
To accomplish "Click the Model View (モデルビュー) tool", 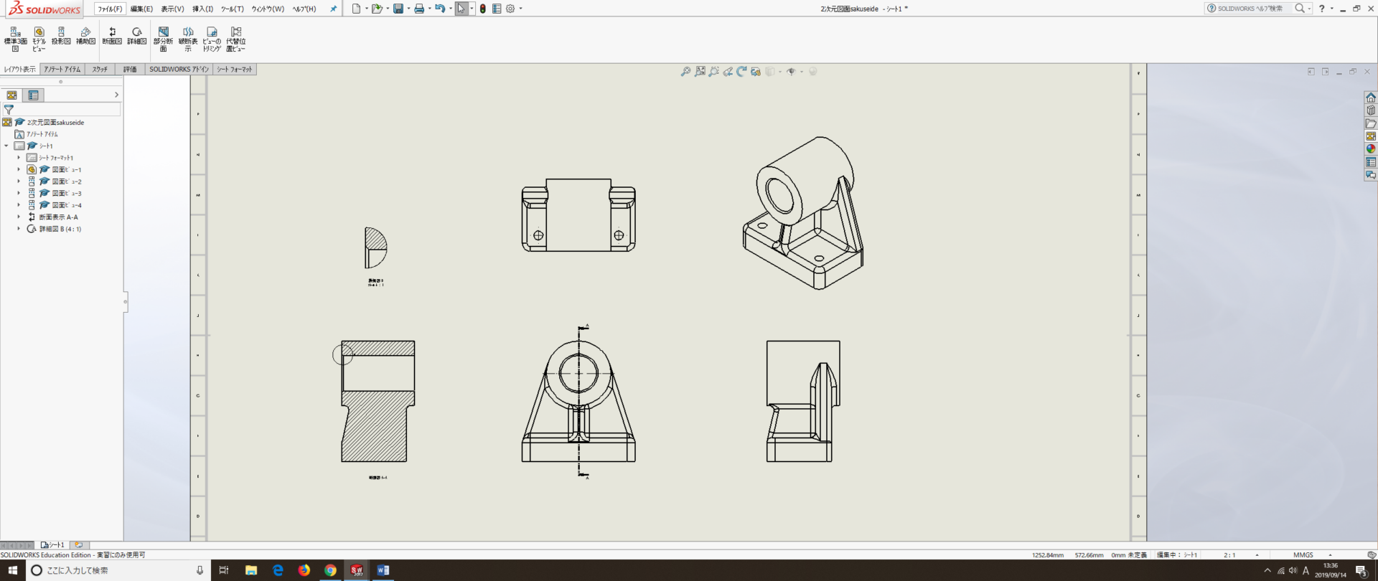I will [x=39, y=39].
